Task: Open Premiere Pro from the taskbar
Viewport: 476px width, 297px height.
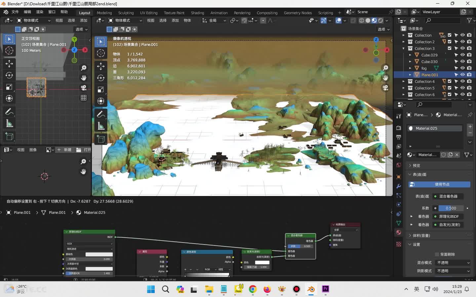Action: click(x=326, y=289)
